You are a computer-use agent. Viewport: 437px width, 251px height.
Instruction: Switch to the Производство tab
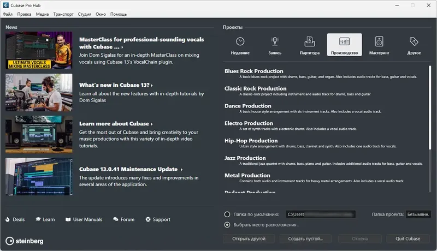[344, 45]
